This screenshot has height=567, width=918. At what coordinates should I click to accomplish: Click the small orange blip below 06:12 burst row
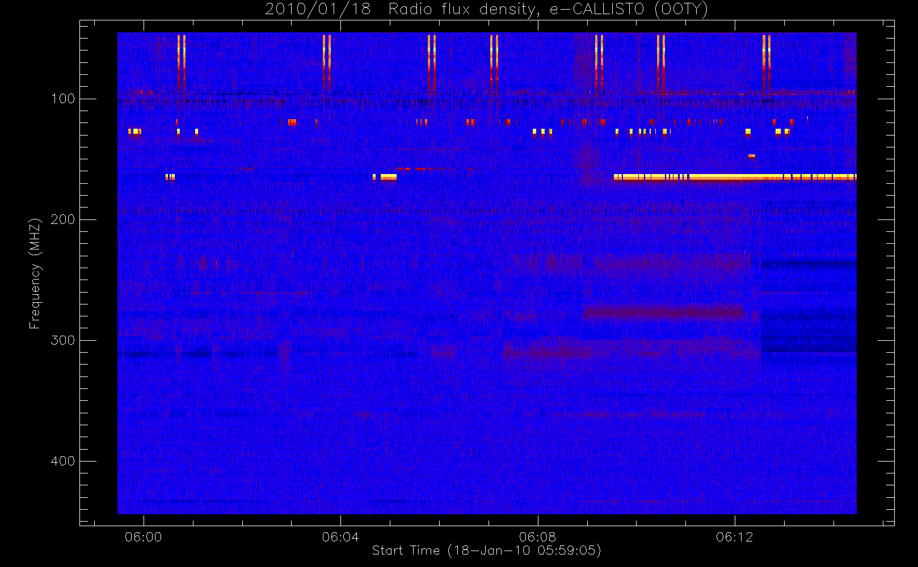point(752,156)
